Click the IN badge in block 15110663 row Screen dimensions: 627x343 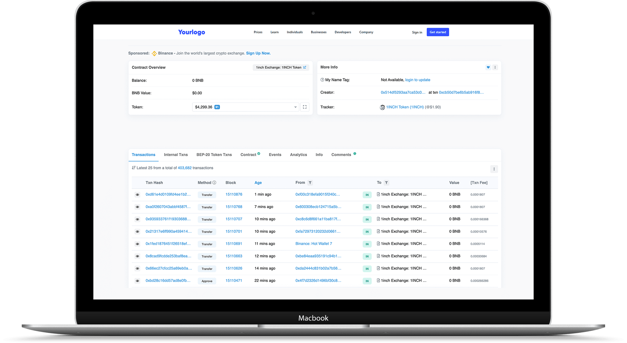click(367, 256)
